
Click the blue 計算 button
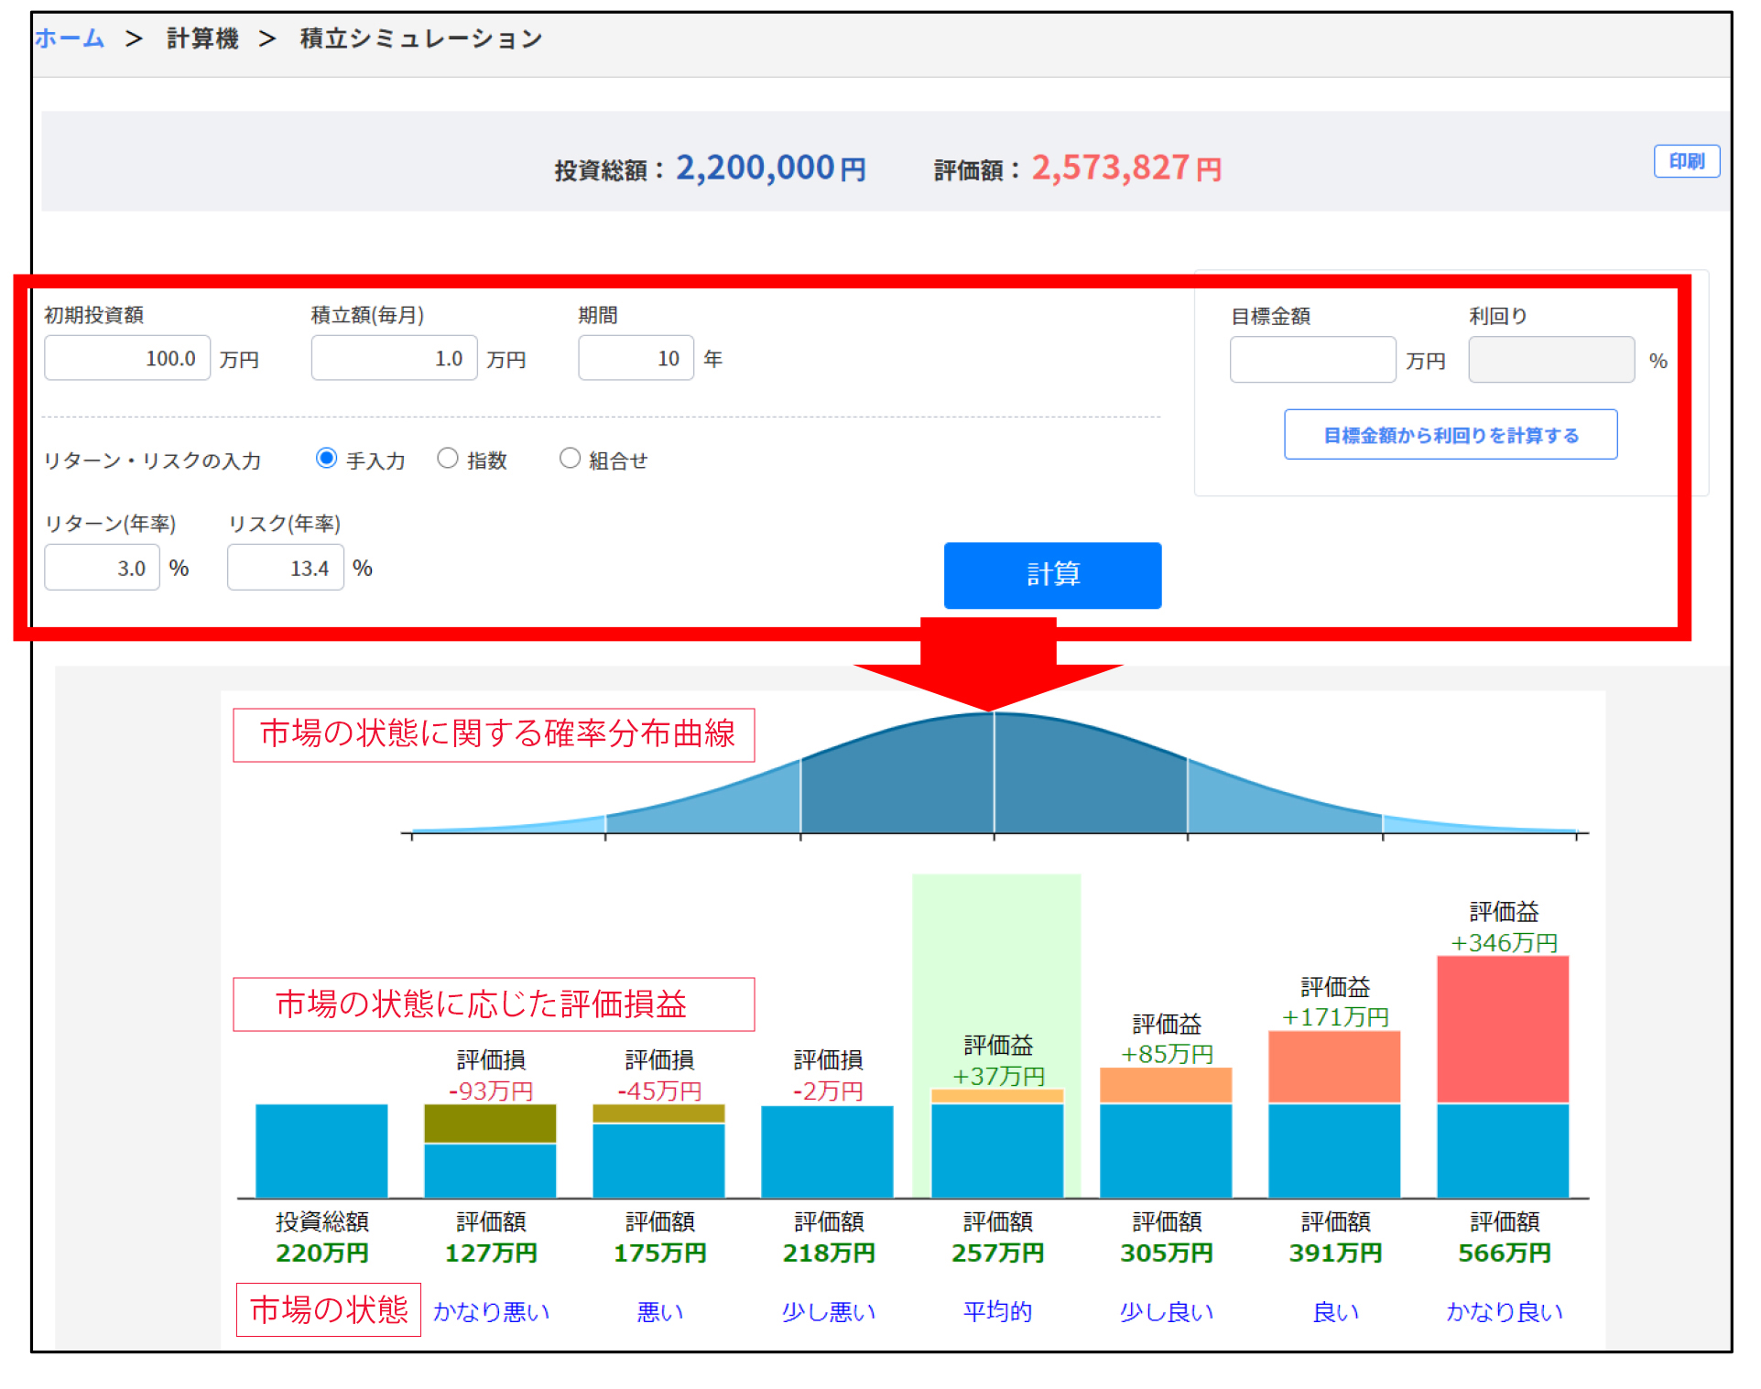[x=1052, y=575]
